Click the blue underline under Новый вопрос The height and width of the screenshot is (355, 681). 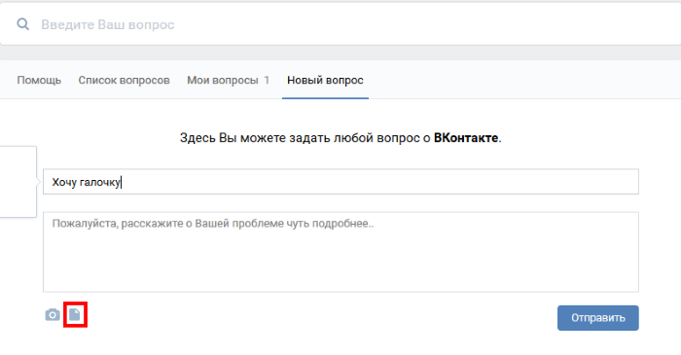325,98
